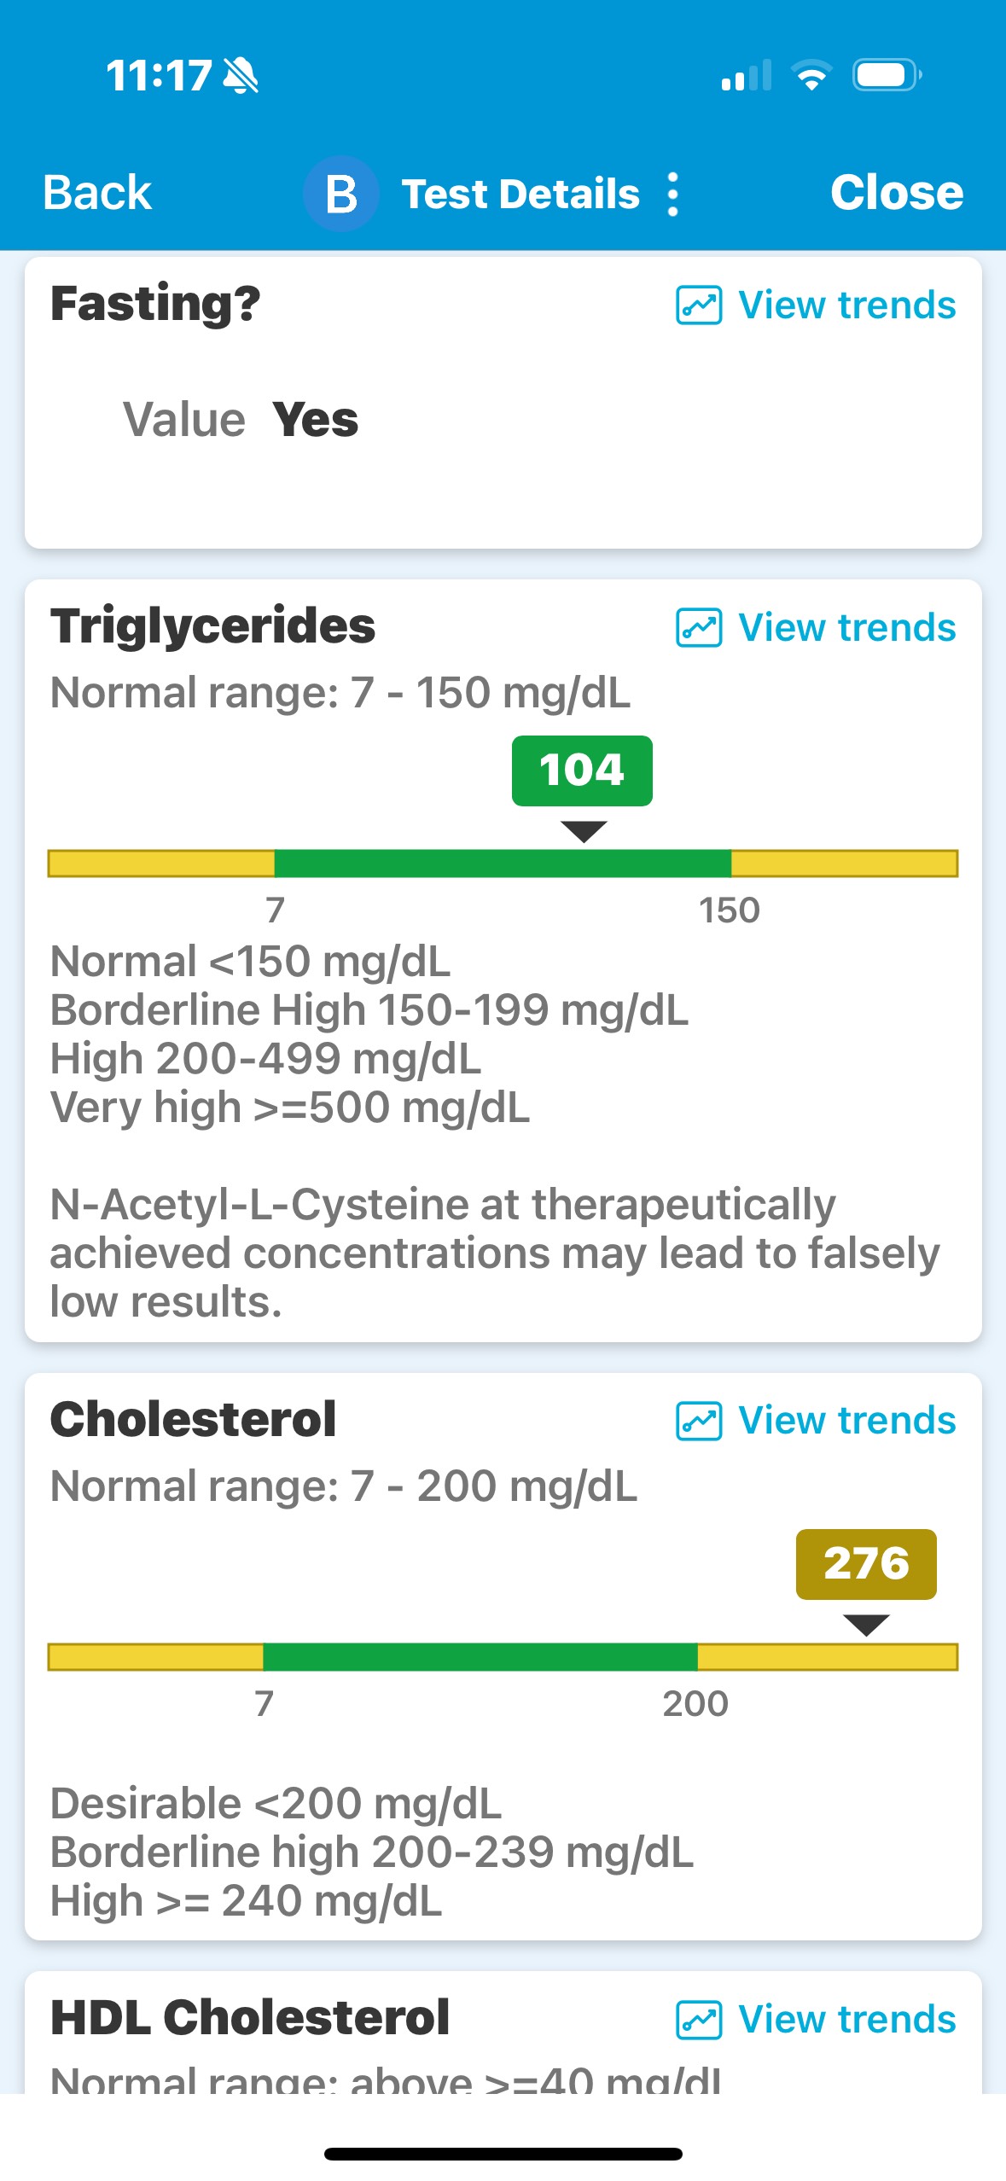
Task: Open View trends link for Fasting
Action: pos(846,305)
